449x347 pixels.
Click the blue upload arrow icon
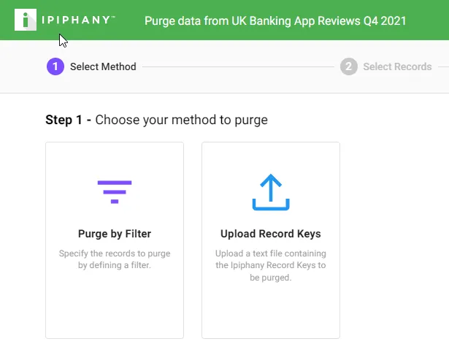tap(271, 192)
